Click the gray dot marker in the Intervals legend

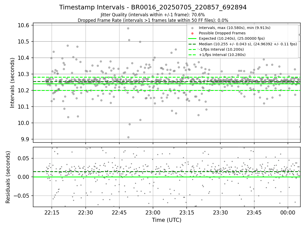(x=193, y=28)
